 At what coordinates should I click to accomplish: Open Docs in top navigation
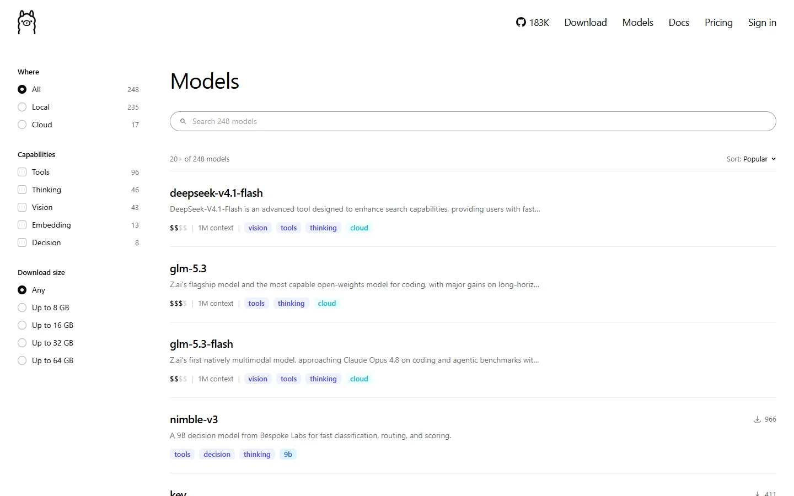coord(679,23)
